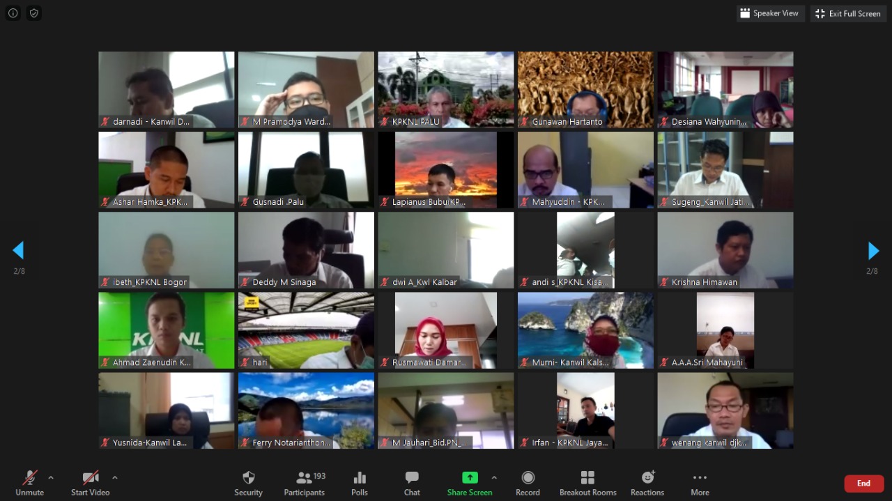The image size is (892, 501).
Task: Select Krishna Himawan video tile
Action: tap(725, 250)
